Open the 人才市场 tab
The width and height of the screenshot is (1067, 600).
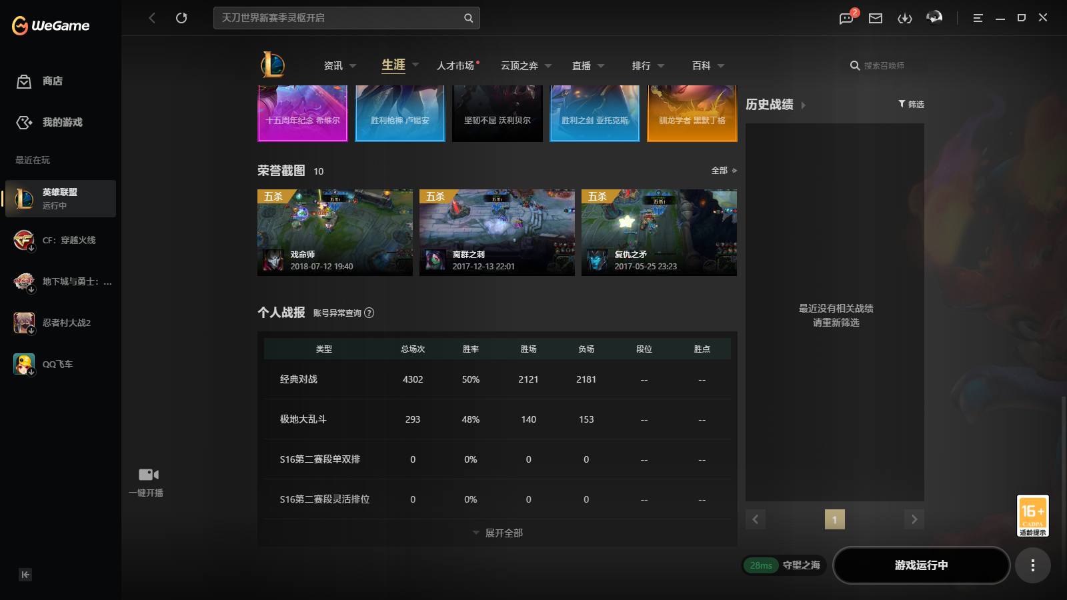(457, 65)
